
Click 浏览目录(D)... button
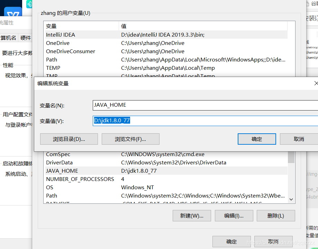point(69,139)
